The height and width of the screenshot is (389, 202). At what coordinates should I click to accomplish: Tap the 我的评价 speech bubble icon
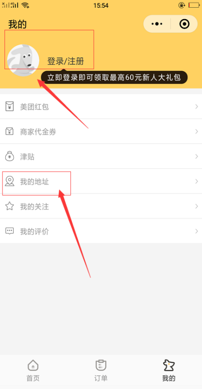9,231
